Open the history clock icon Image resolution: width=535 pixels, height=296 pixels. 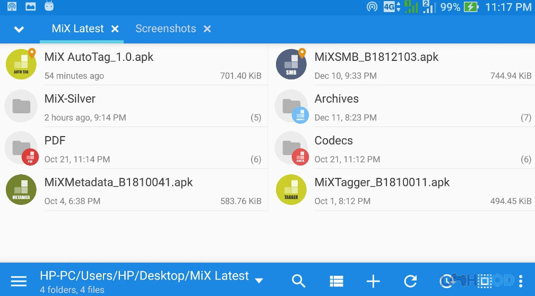click(x=446, y=281)
